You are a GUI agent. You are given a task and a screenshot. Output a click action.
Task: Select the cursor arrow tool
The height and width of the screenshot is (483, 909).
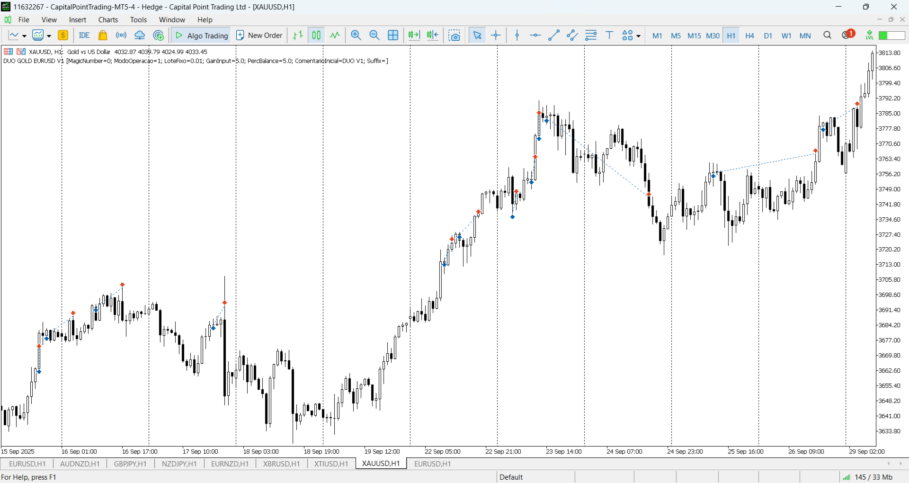tap(477, 36)
